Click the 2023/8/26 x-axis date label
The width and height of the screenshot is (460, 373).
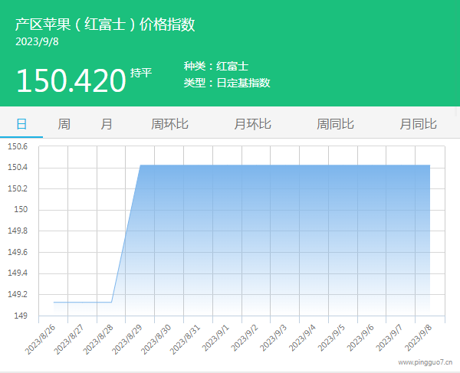point(40,338)
